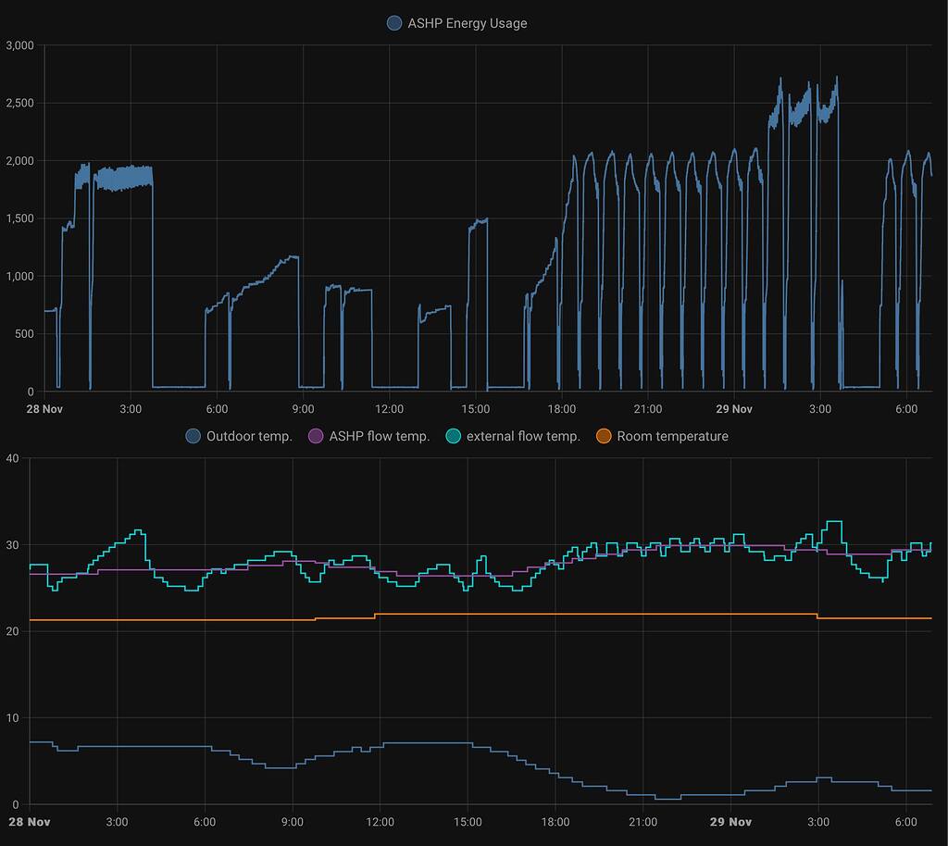Viewport: 948px width, 846px height.
Task: Click the blue Outdoor temp. legend circle
Action: (193, 436)
